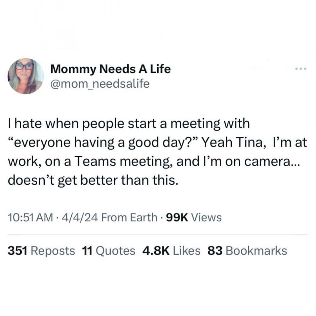Click the first line of the tweet text
This screenshot has height=316, width=316.
point(128,124)
